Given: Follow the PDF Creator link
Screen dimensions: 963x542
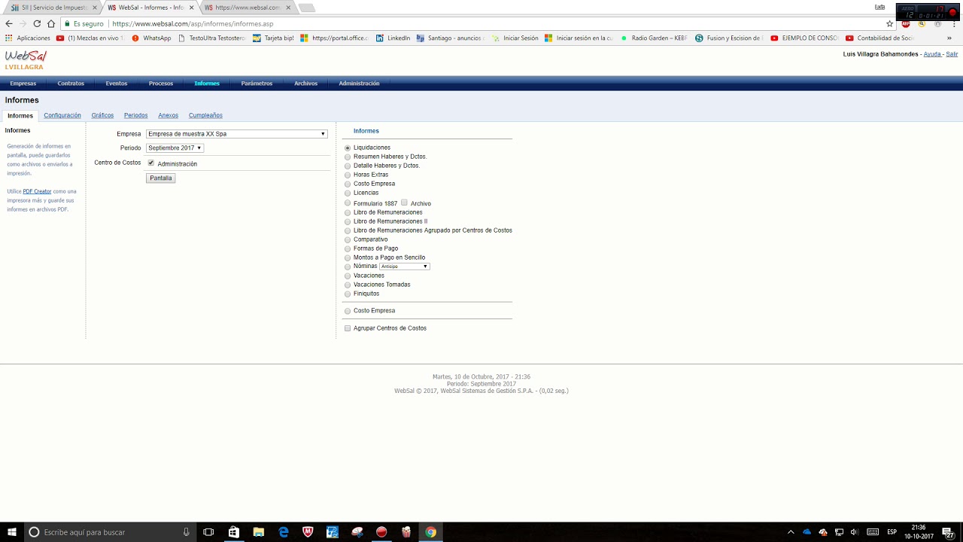Looking at the screenshot, I should point(37,191).
